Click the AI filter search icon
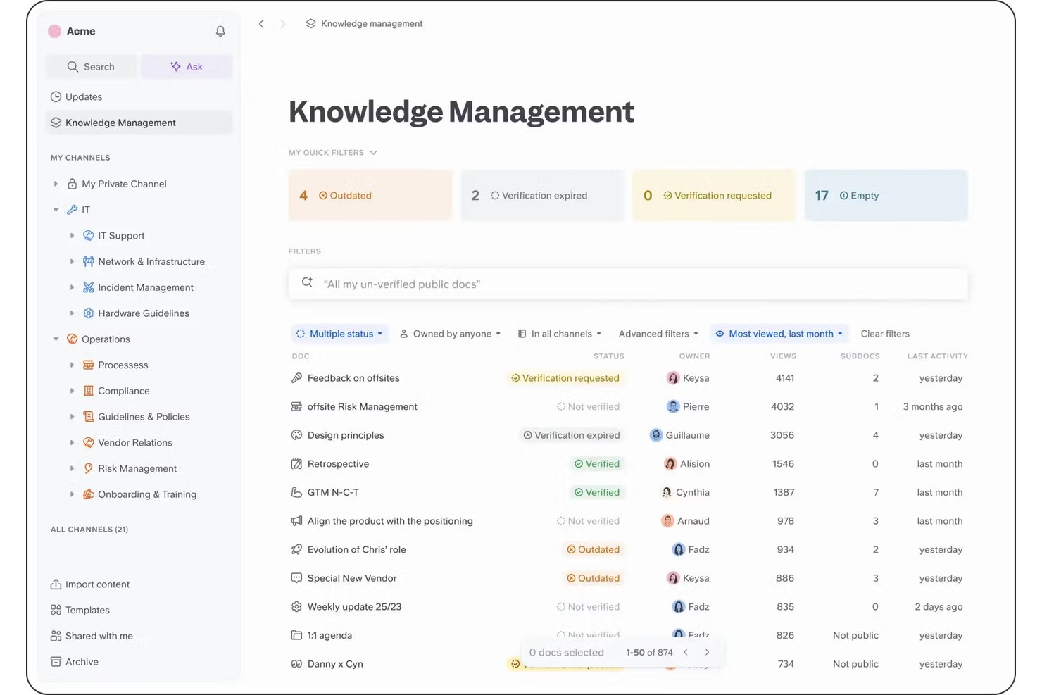Viewport: 1042px width, 695px height. coord(307,282)
